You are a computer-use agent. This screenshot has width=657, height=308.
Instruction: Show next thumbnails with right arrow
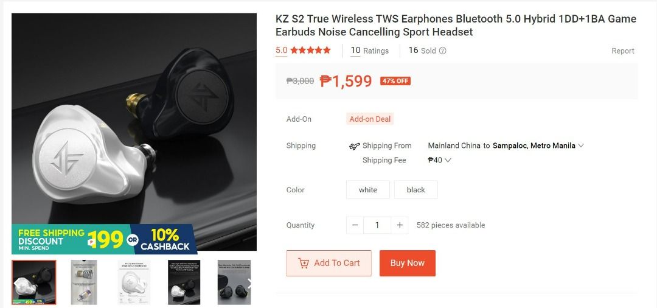coord(250,284)
